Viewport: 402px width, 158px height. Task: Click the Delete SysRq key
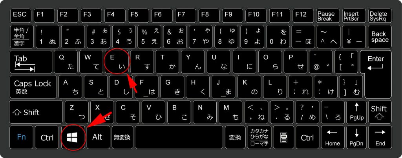[x=380, y=16]
